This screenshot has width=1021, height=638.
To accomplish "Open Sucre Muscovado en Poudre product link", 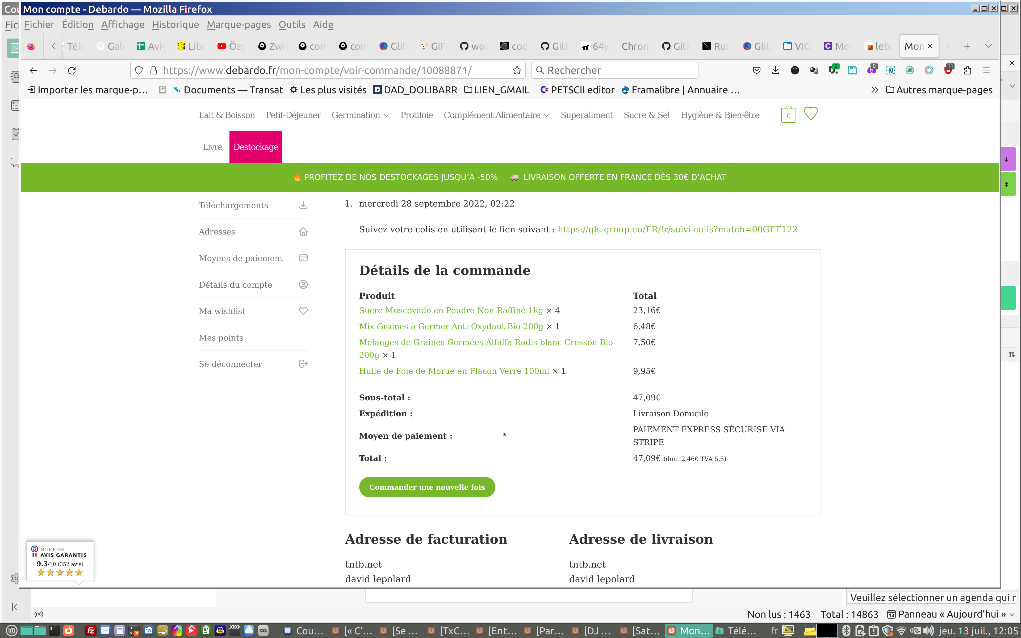I will pos(451,310).
